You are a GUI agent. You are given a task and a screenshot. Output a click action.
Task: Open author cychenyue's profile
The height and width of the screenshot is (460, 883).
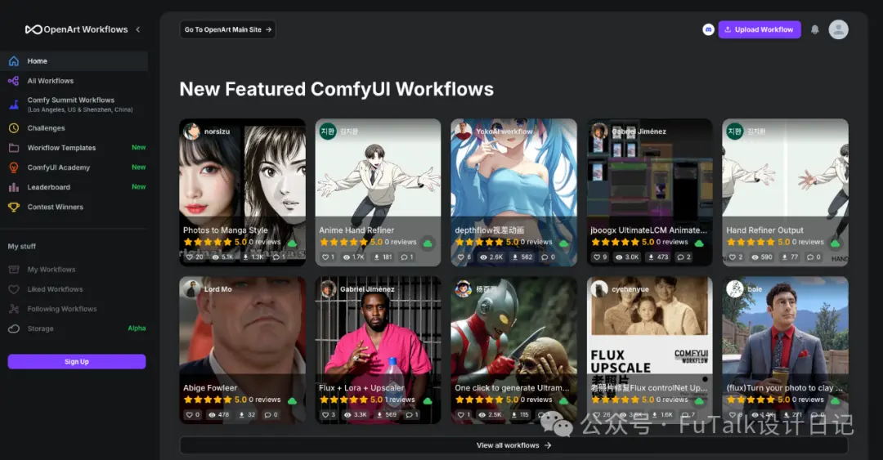[620, 289]
